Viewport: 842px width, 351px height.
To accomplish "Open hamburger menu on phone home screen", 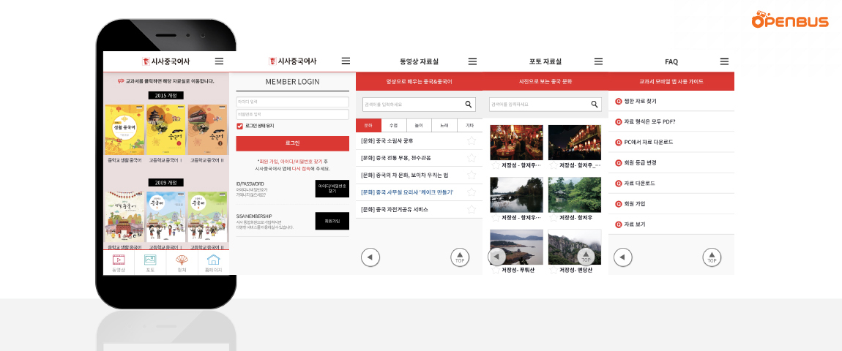I will pyautogui.click(x=219, y=61).
